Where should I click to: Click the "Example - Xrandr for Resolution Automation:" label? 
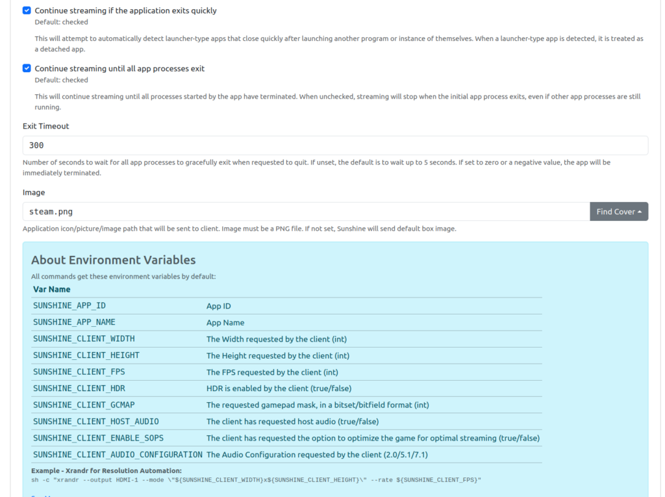point(107,470)
